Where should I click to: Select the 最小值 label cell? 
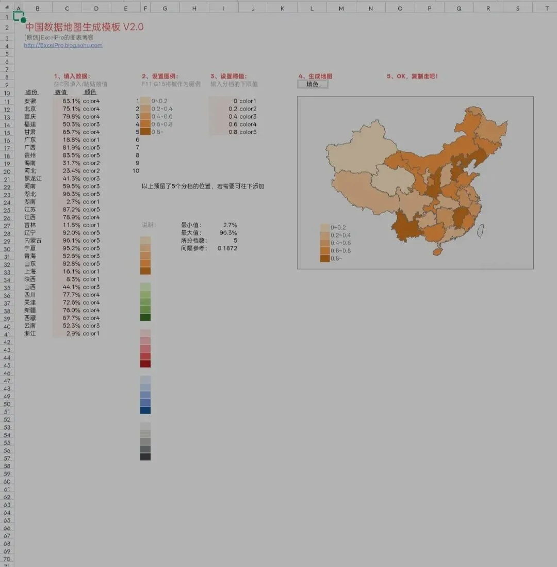[x=191, y=225]
